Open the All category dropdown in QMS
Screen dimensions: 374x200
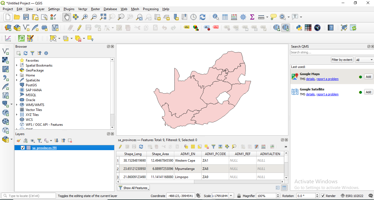click(364, 60)
